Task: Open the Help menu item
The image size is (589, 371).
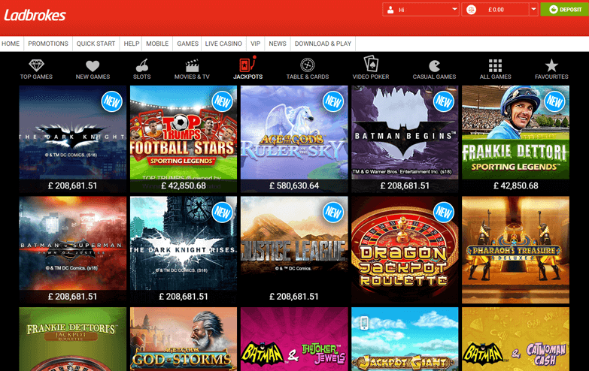Action: [132, 44]
